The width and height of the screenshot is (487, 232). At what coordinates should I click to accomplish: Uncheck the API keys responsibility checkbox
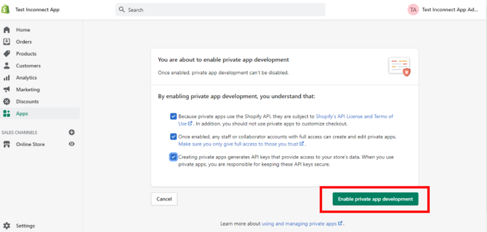pos(173,157)
